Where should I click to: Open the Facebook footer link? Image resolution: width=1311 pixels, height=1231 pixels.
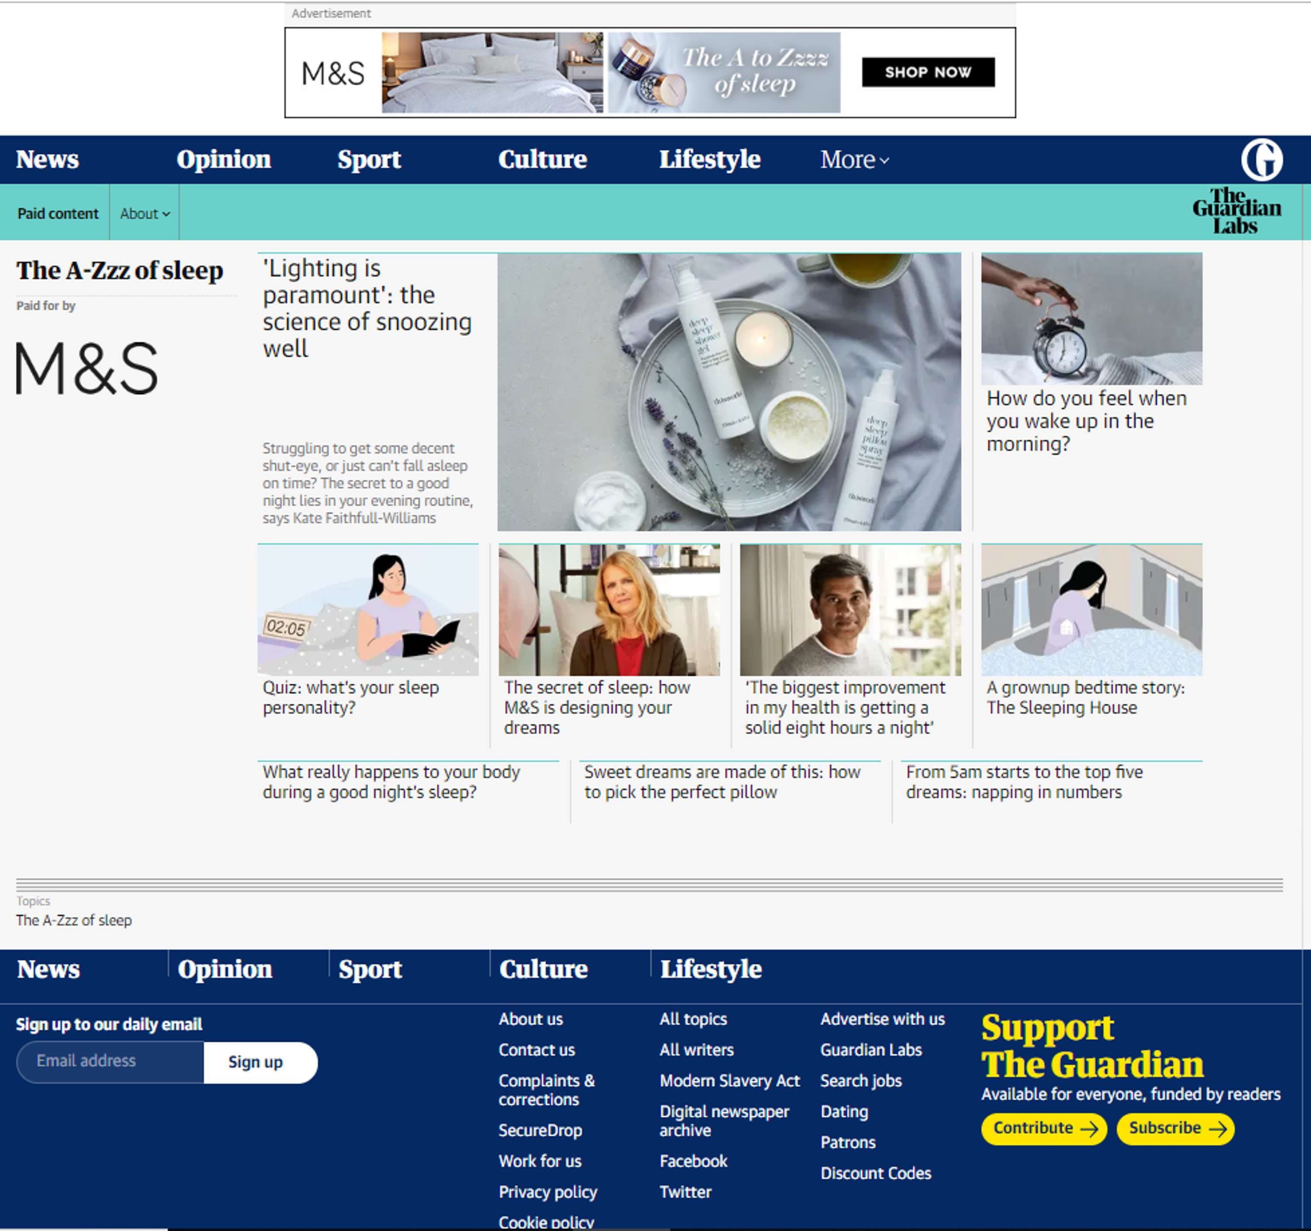point(693,1162)
